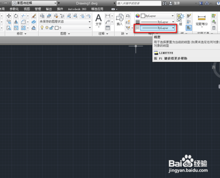Select the Trim tool
Viewport: 220px width, 178px height.
23,16
